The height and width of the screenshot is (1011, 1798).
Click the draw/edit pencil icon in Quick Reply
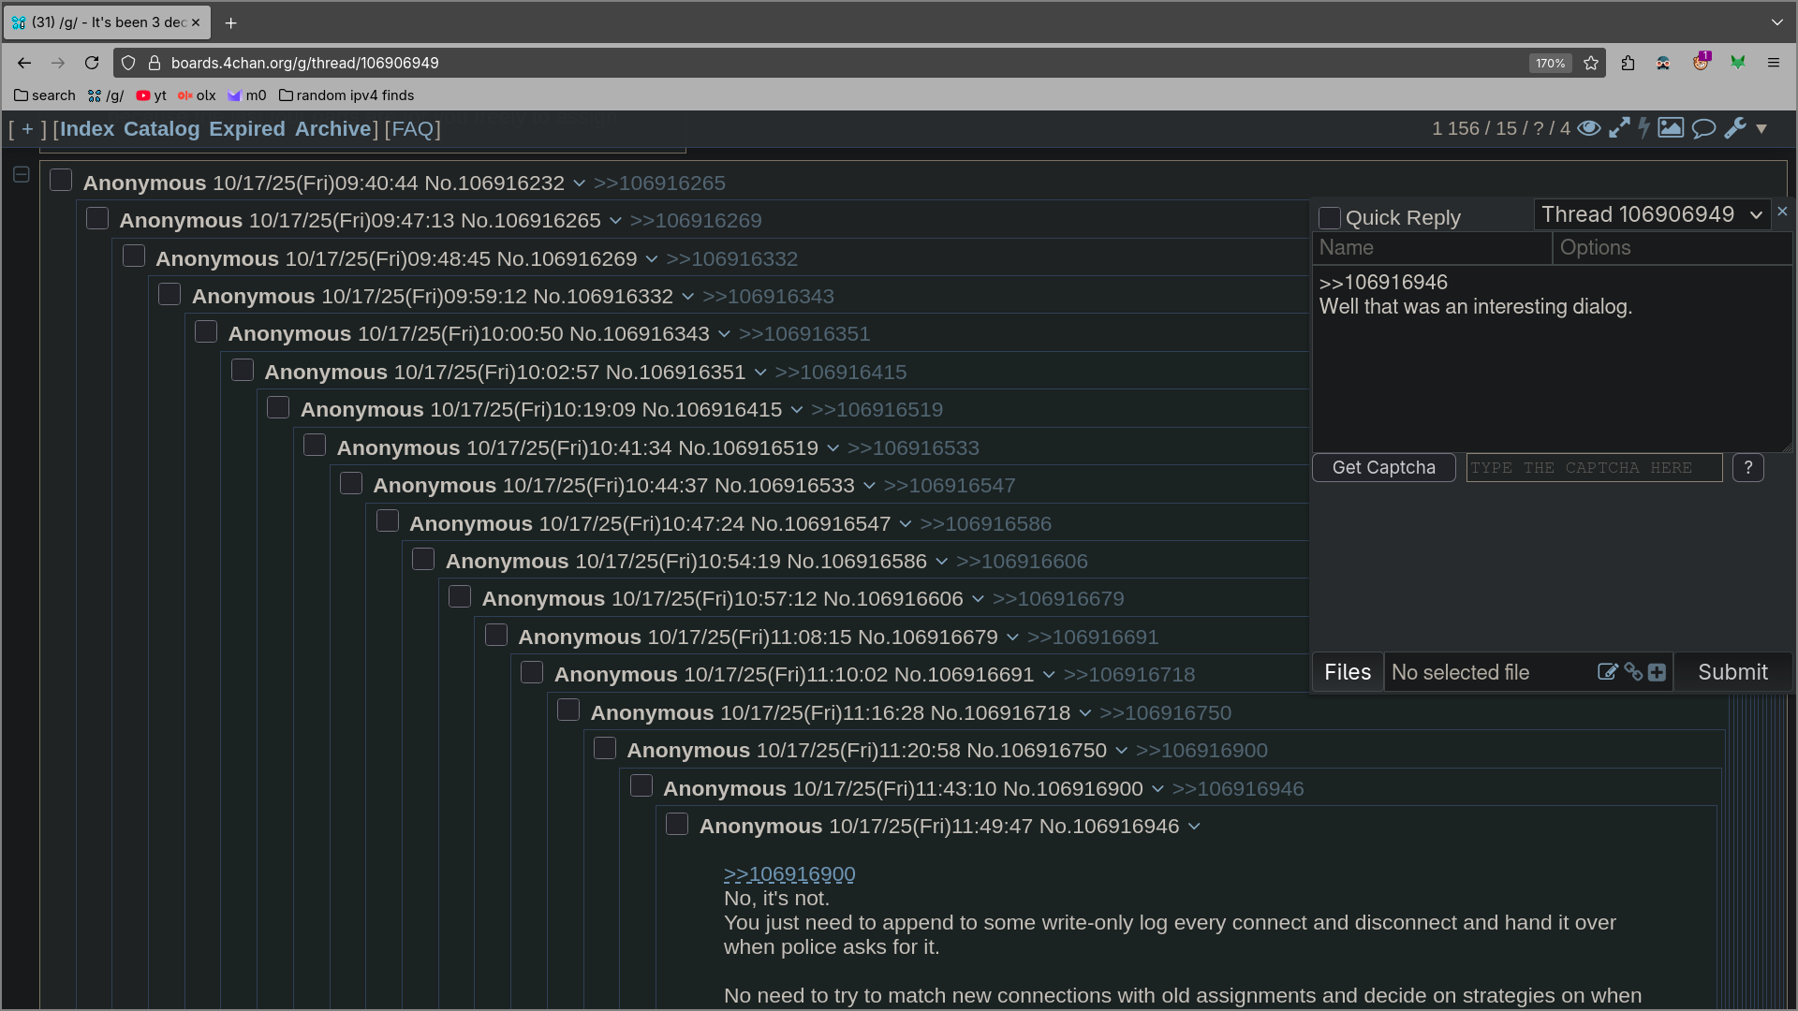tap(1607, 672)
